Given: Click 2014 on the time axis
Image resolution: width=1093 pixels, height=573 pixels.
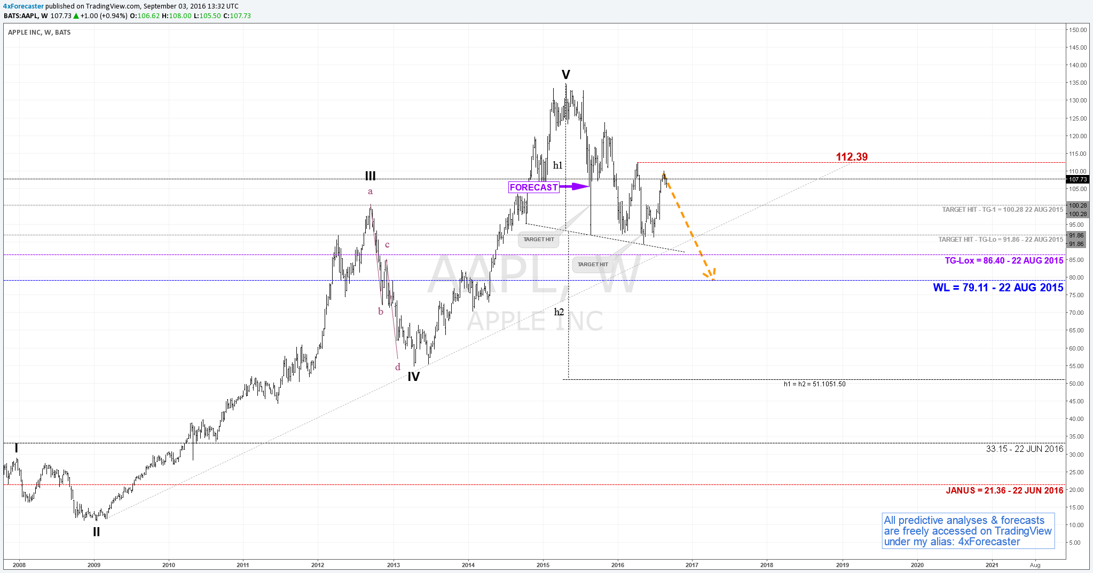Looking at the screenshot, I should tap(468, 565).
